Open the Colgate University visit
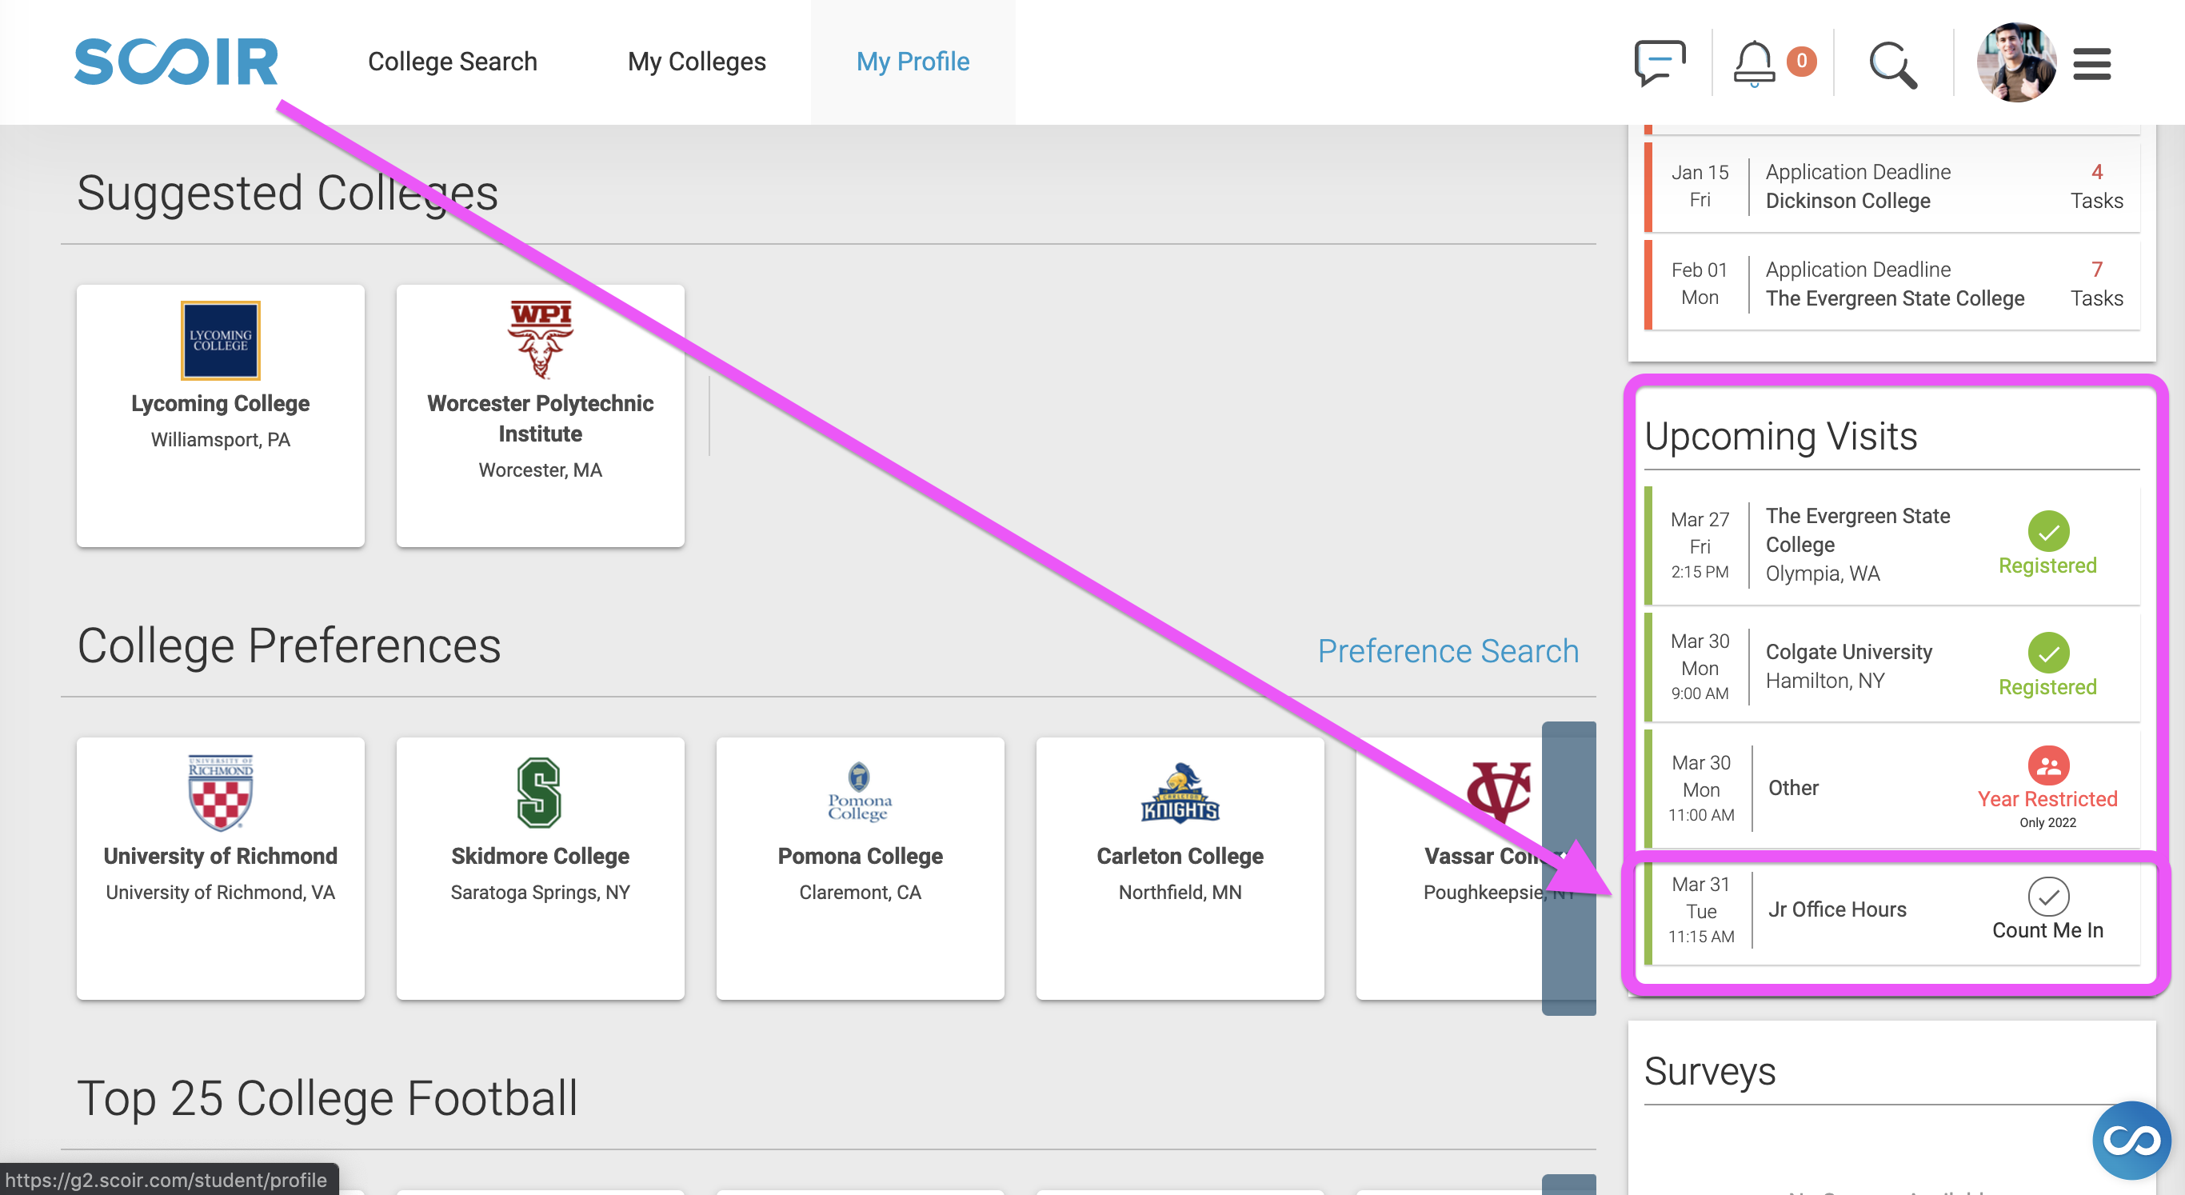 pyautogui.click(x=1891, y=665)
